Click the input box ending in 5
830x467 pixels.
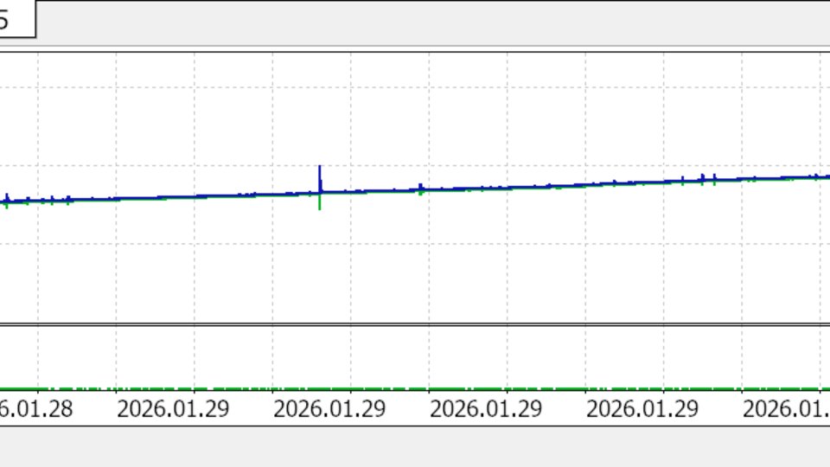point(17,19)
